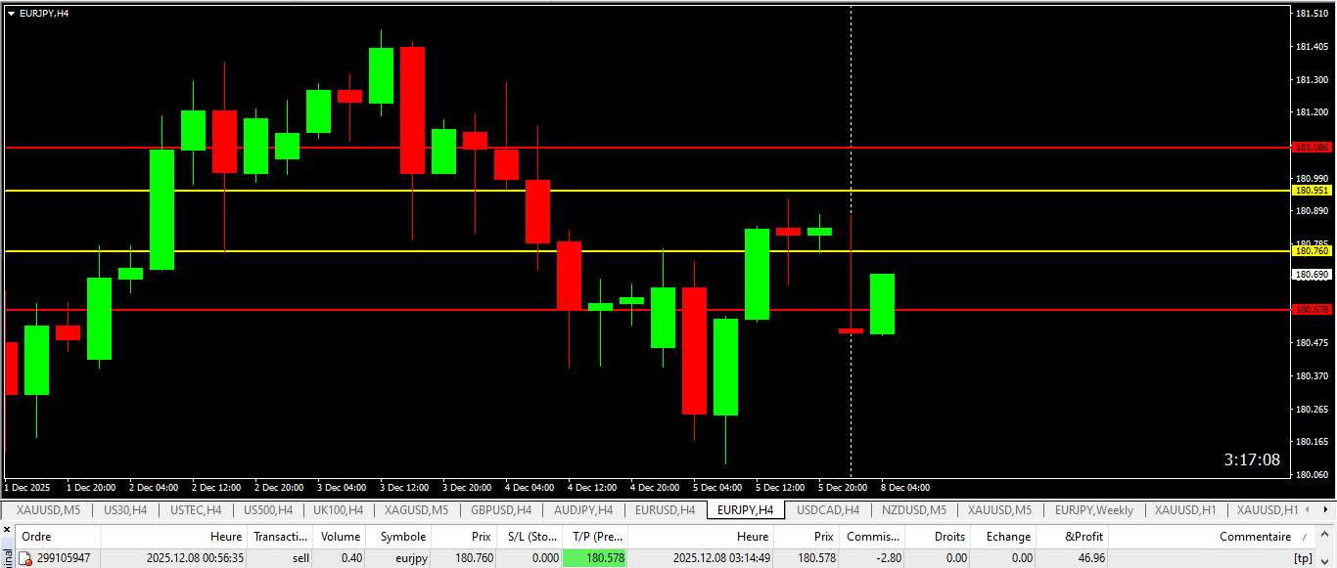Click the 3 Dec 12:00 time axis label
Viewport: 1337px width, 568px height.
(404, 487)
